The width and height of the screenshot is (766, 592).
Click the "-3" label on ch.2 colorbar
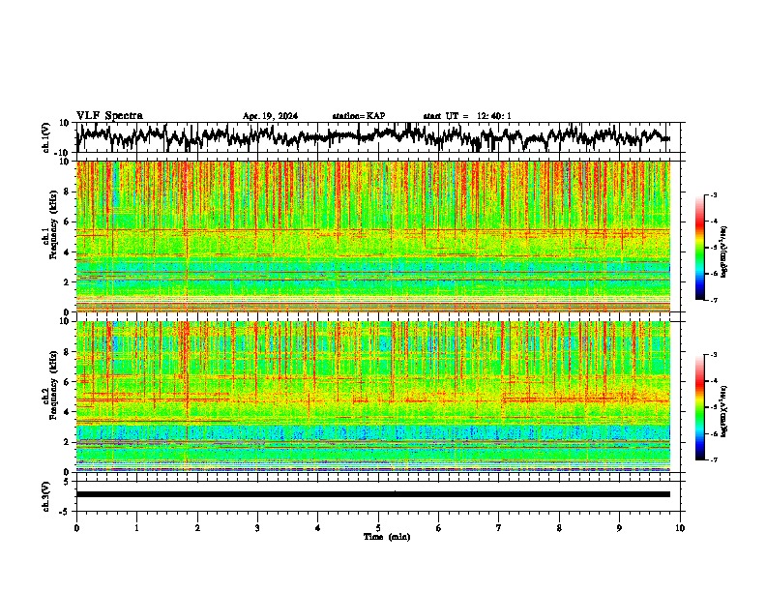click(x=714, y=355)
